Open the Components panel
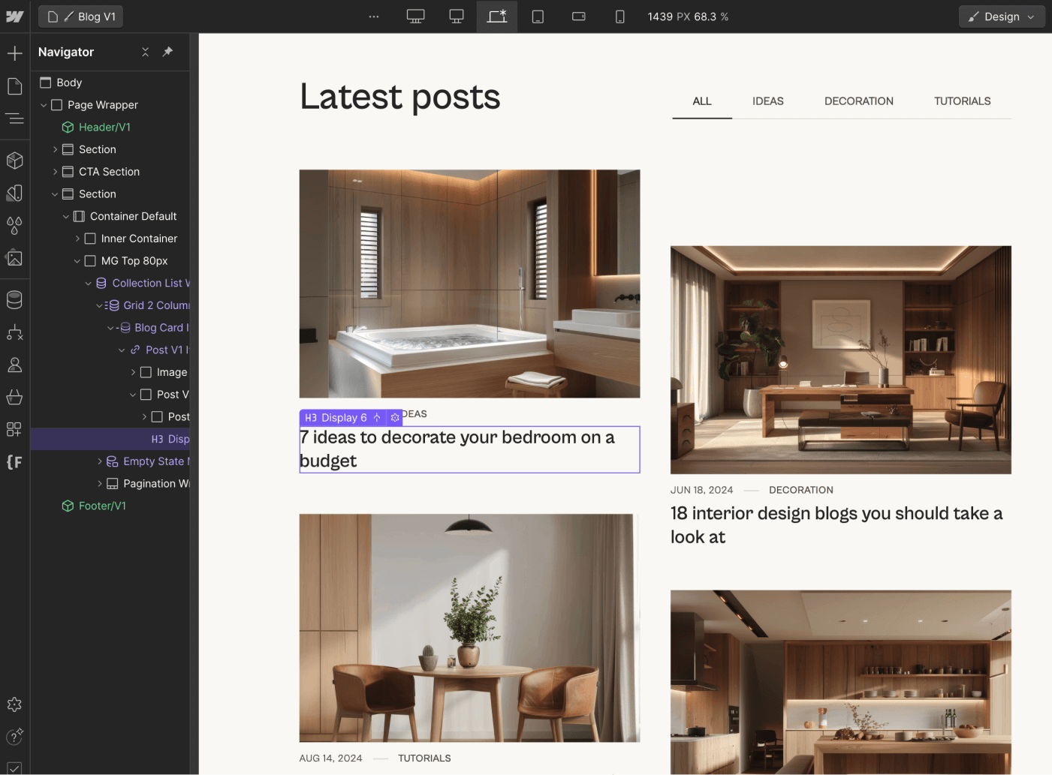This screenshot has width=1052, height=775. pos(14,160)
